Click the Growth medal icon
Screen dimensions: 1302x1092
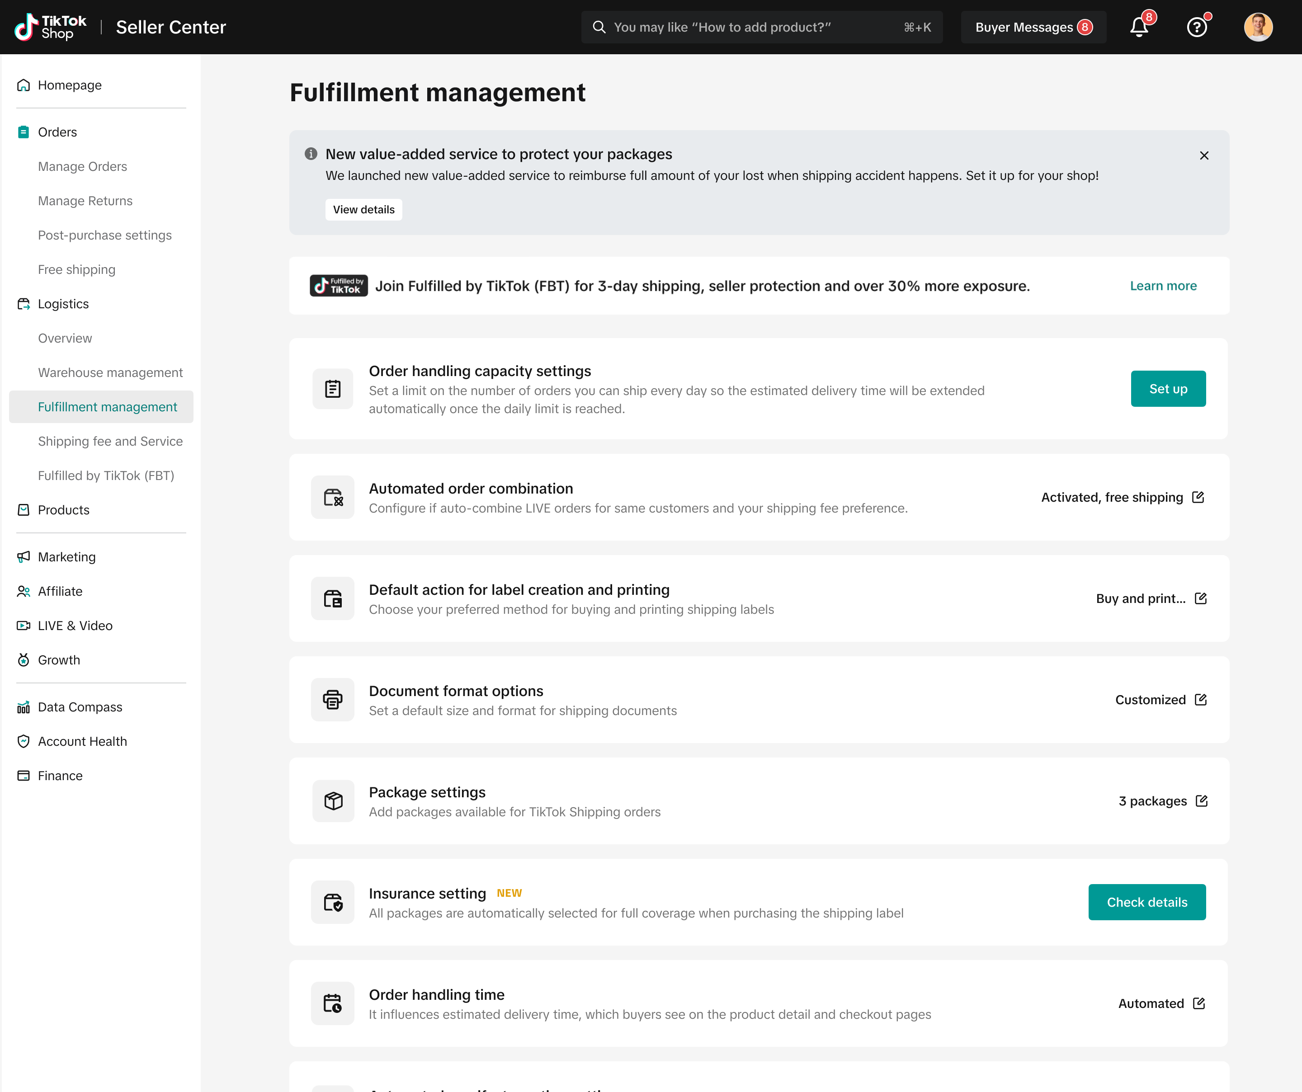(x=24, y=660)
